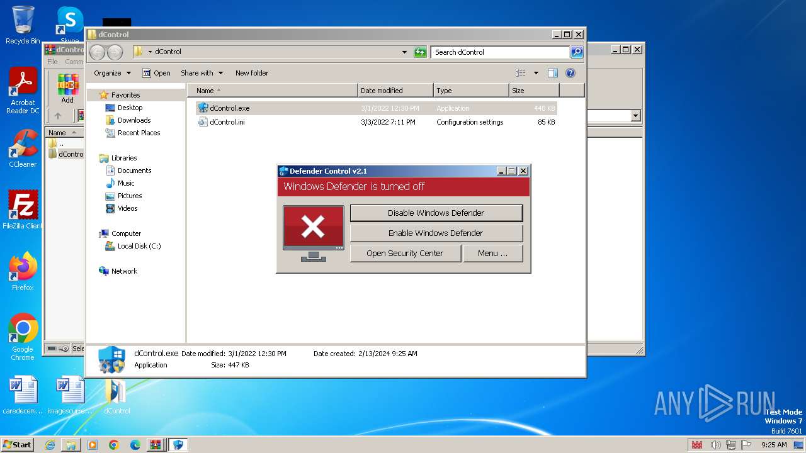This screenshot has width=806, height=453.
Task: Select the caredecem Word document icon
Action: (23, 396)
